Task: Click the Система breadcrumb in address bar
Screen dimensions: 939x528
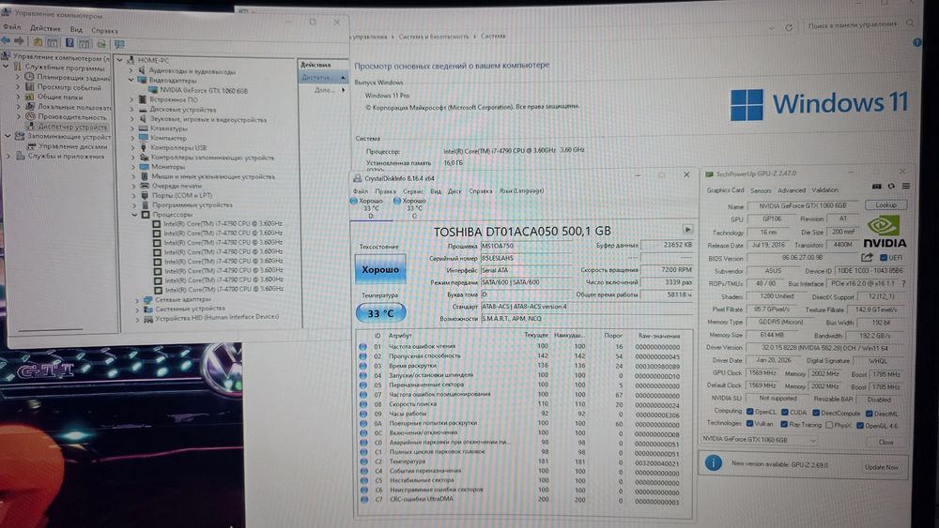Action: coord(493,37)
